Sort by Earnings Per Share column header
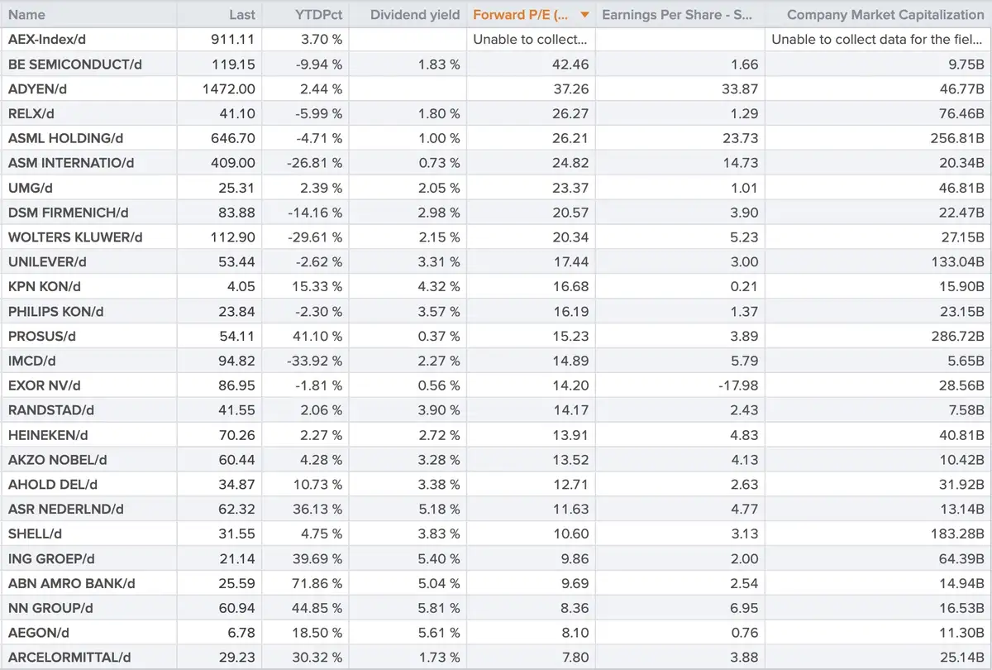Image resolution: width=992 pixels, height=670 pixels. click(x=676, y=14)
